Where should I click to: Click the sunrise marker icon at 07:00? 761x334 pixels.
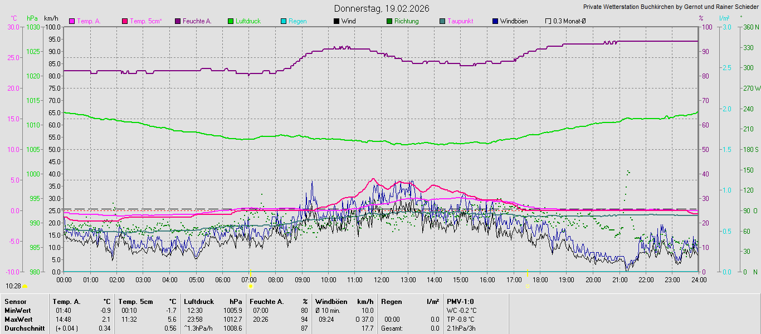tap(251, 286)
